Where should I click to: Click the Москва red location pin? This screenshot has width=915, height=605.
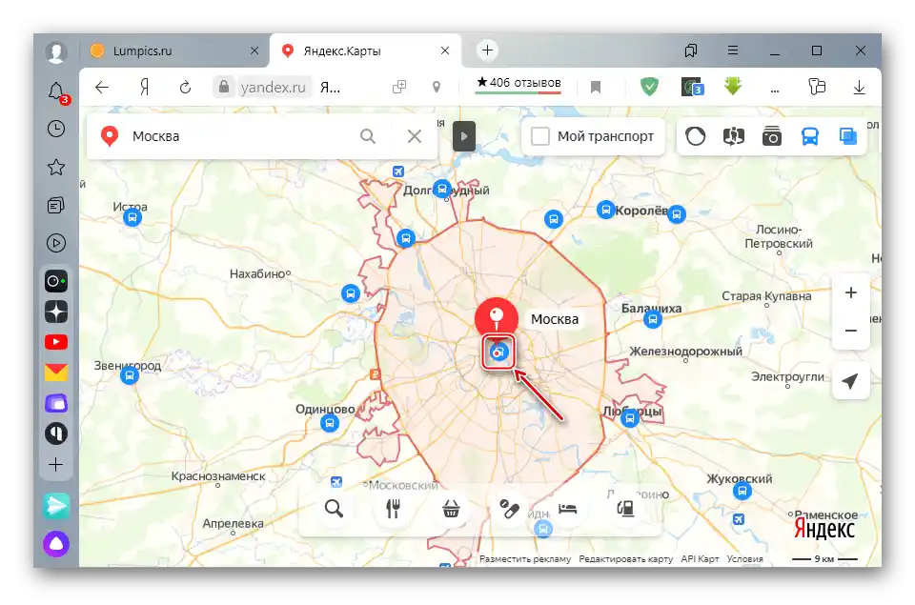496,320
